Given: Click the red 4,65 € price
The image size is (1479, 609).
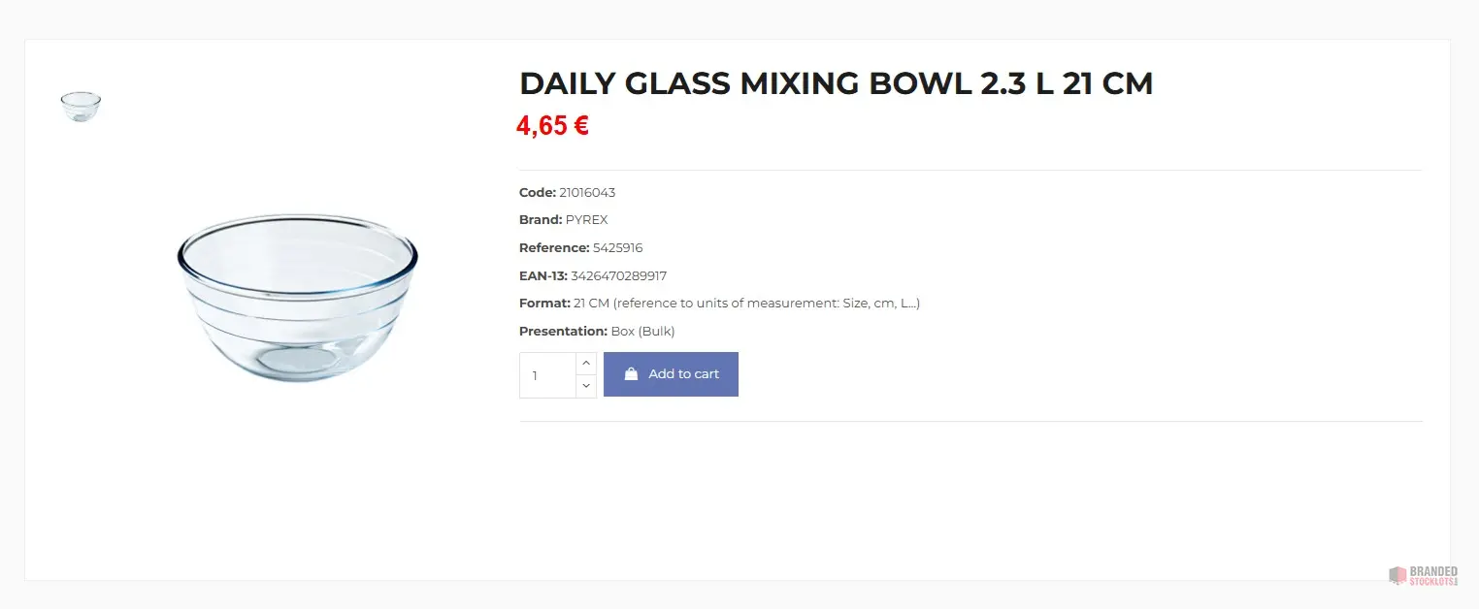Looking at the screenshot, I should 552,126.
